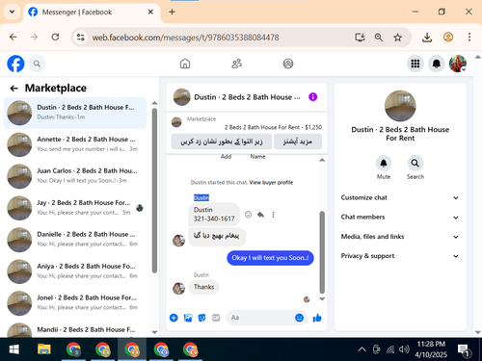Open the Aniya conversation in the list
Image resolution: width=482 pixels, height=361 pixels.
pyautogui.click(x=75, y=271)
